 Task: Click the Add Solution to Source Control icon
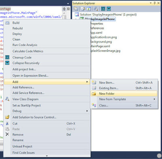click(x=7, y=117)
